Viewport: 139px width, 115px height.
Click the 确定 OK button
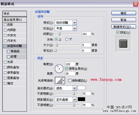coord(124,13)
